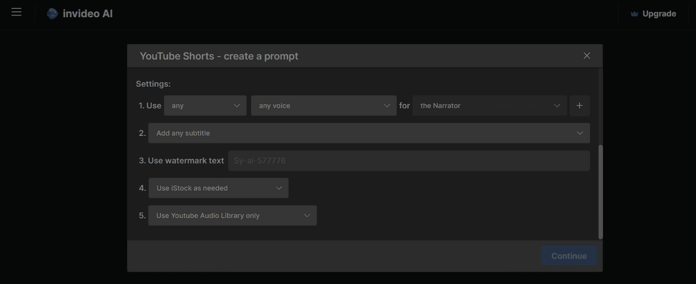The width and height of the screenshot is (696, 284).
Task: Open 'Use iStock as needed' dropdown
Action: [x=218, y=188]
